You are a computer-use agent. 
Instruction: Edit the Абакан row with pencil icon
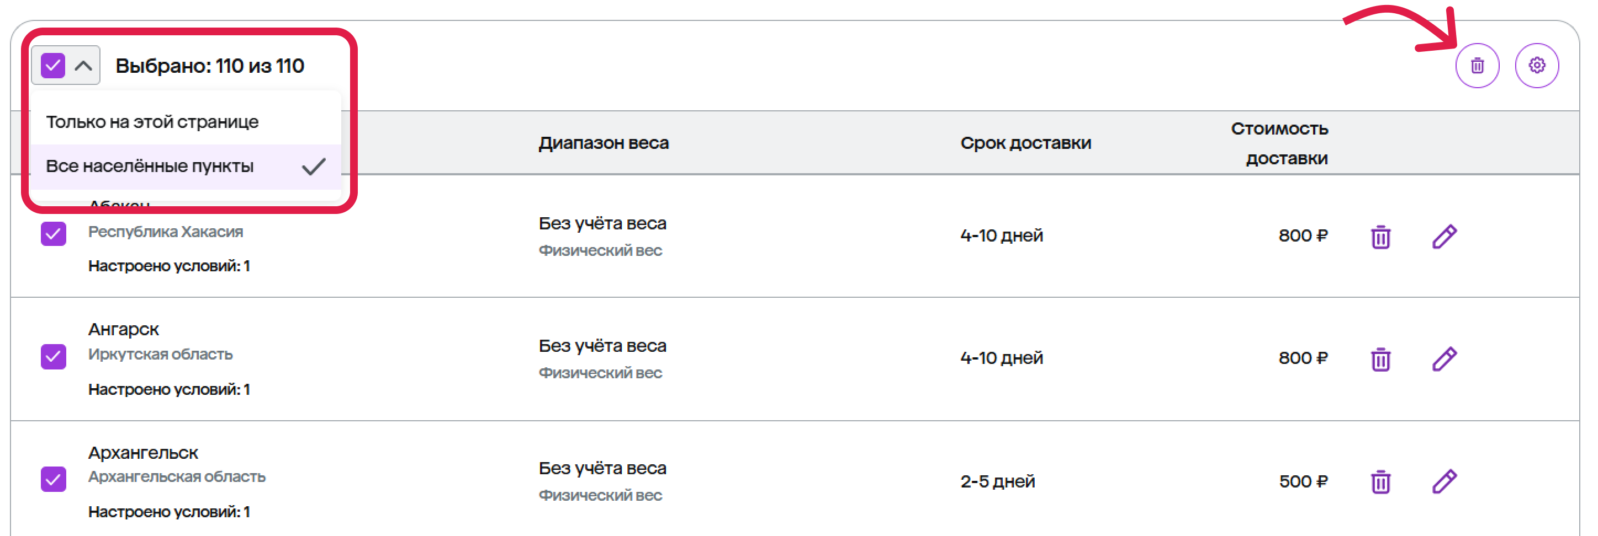pyautogui.click(x=1444, y=236)
